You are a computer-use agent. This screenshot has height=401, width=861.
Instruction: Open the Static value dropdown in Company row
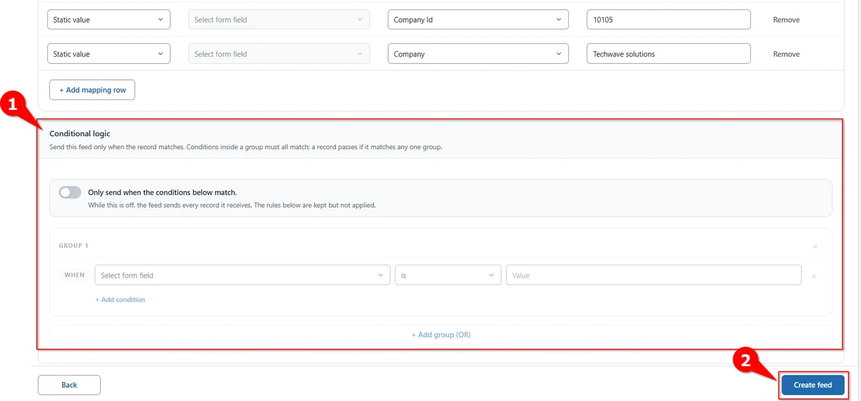109,54
